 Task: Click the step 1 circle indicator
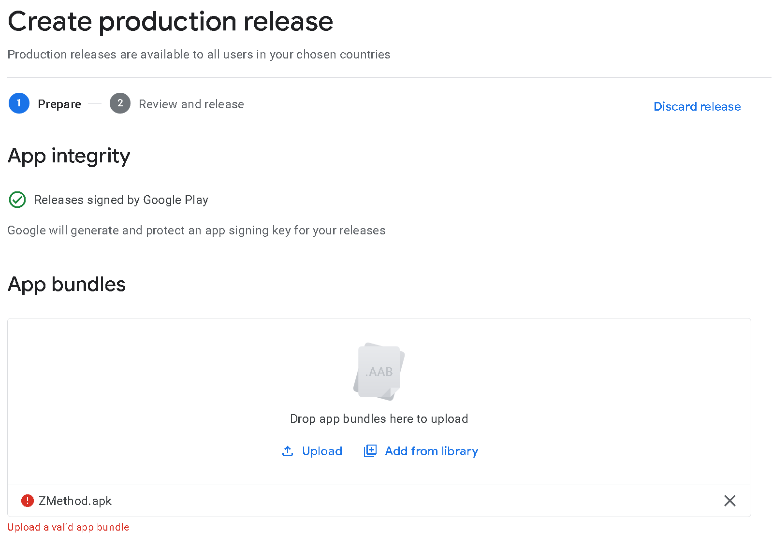[x=19, y=103]
